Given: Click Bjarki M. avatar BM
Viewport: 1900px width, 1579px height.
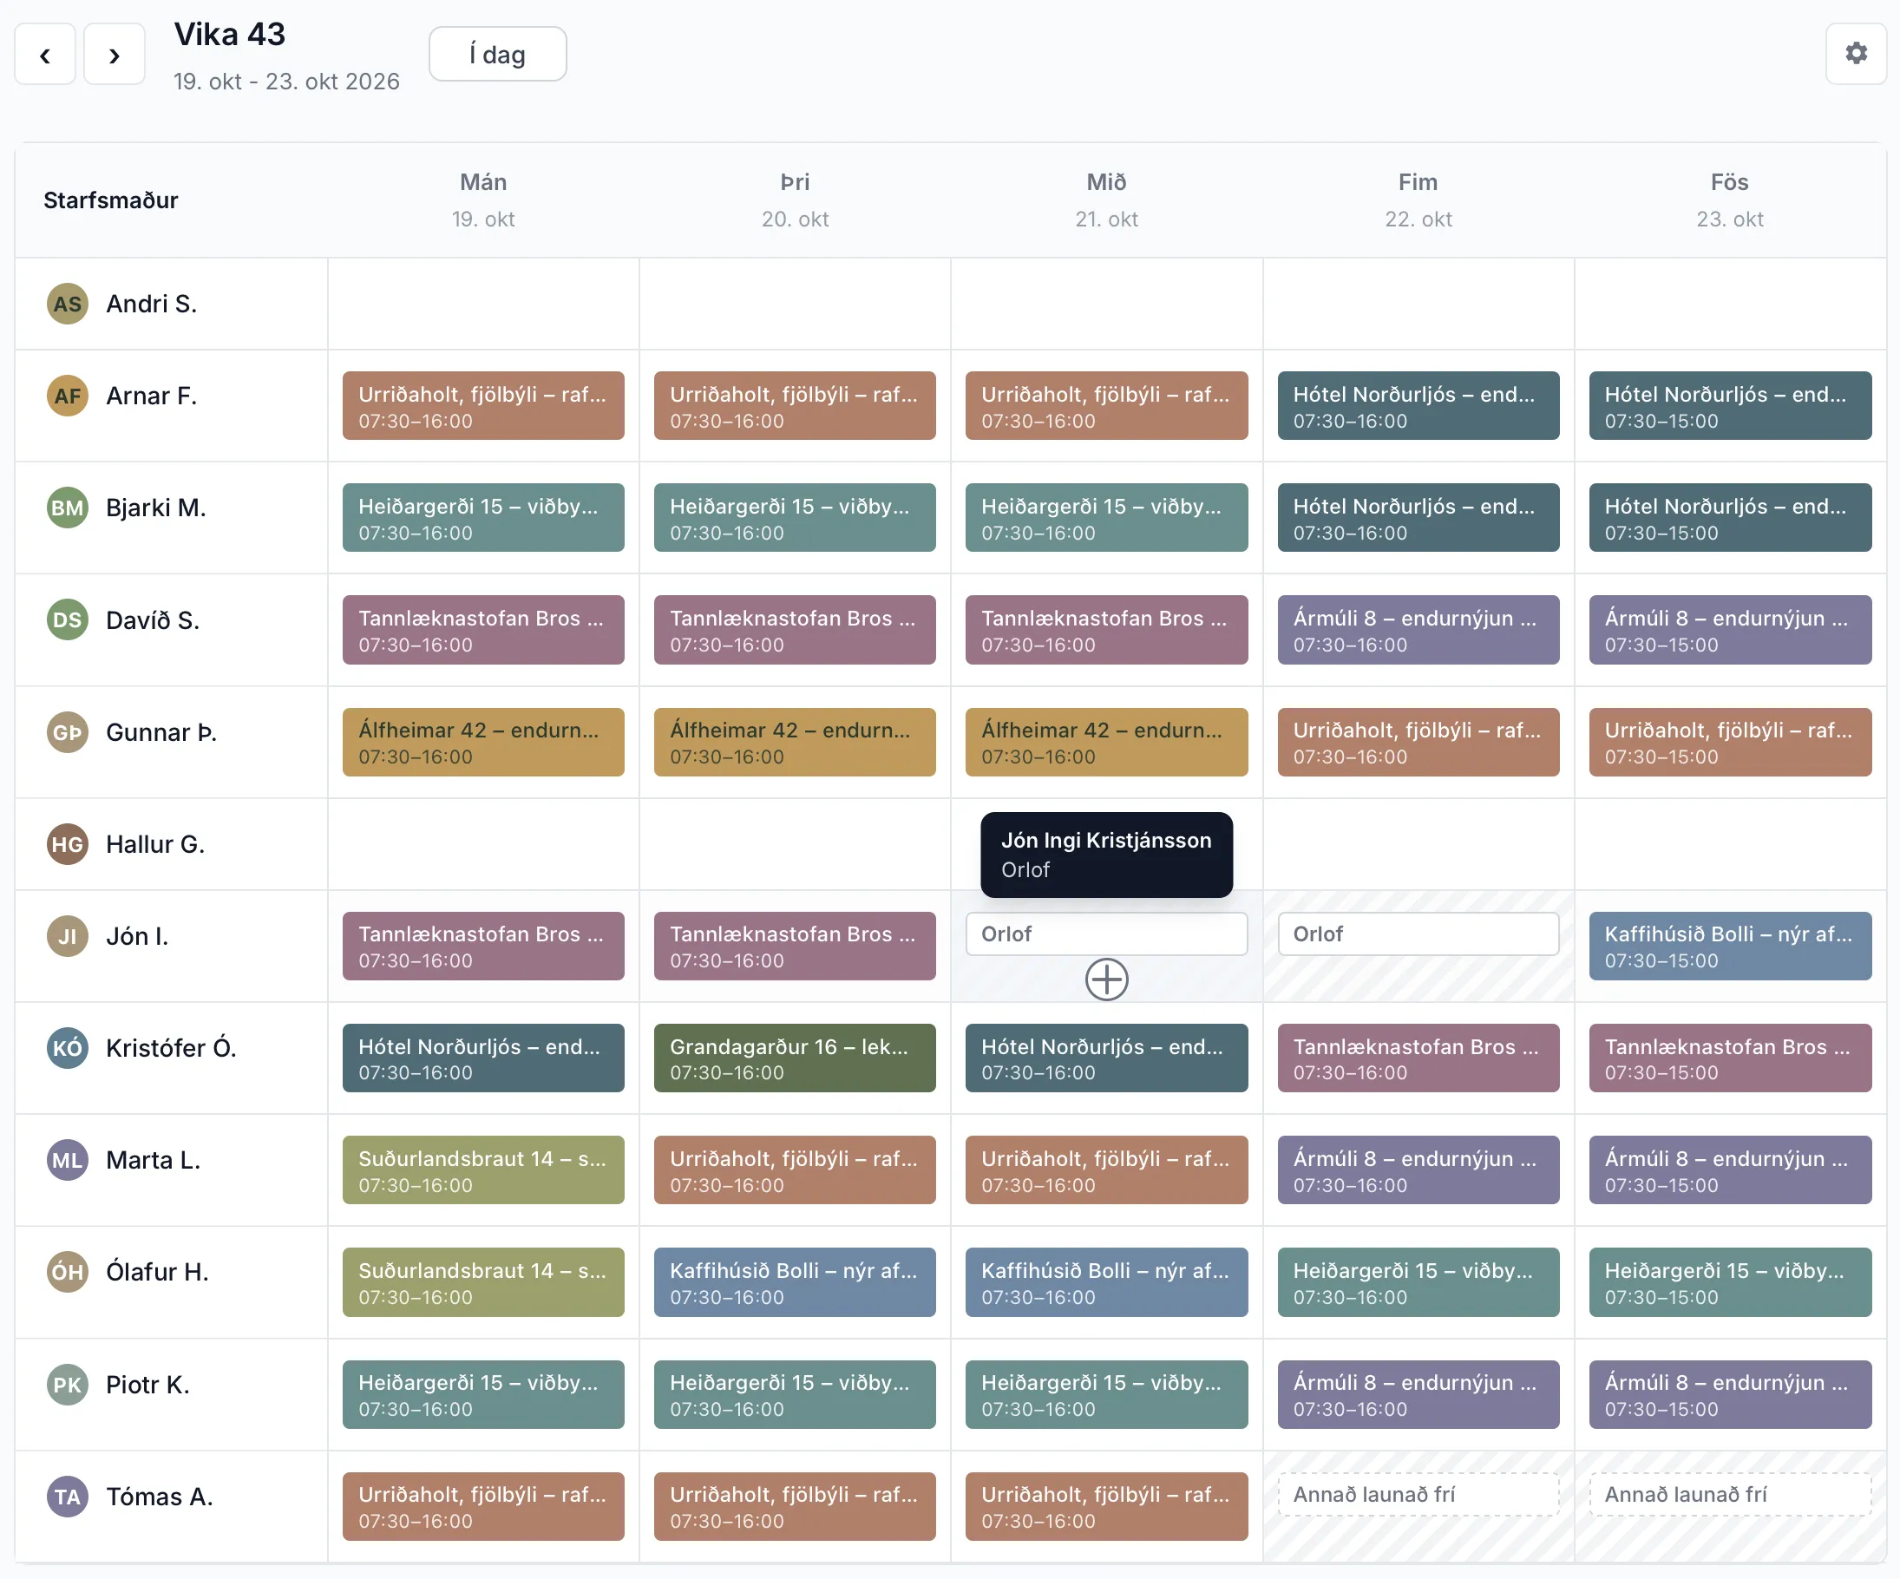Looking at the screenshot, I should 67,508.
